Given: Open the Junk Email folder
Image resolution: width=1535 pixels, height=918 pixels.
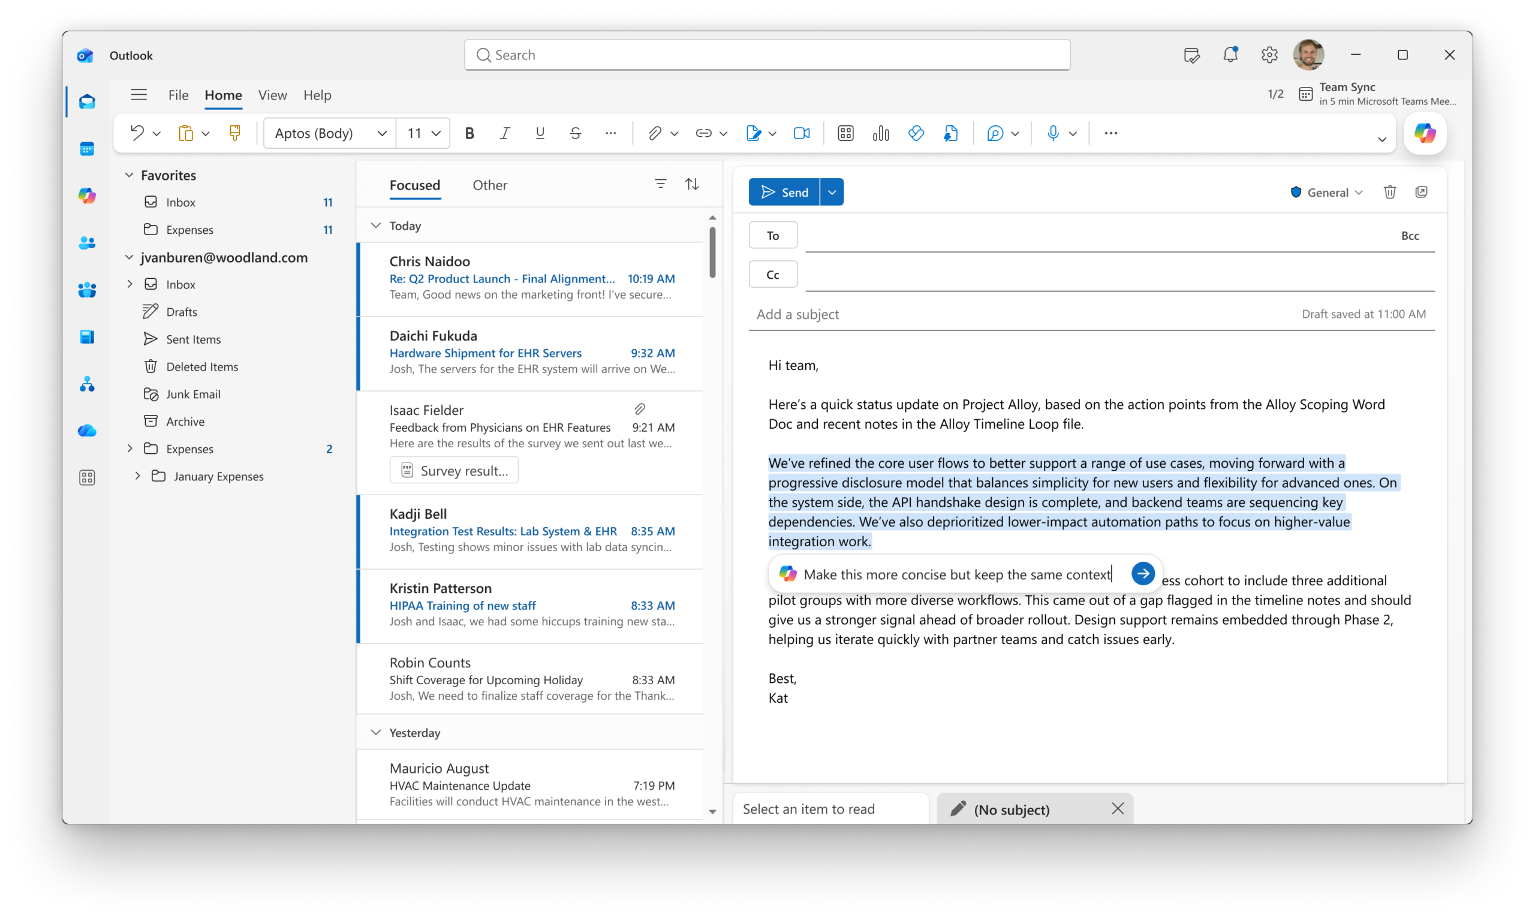Looking at the screenshot, I should [x=193, y=394].
